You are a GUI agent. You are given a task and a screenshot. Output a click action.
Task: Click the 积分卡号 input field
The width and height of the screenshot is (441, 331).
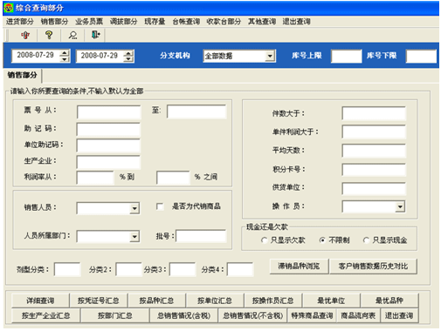374,170
